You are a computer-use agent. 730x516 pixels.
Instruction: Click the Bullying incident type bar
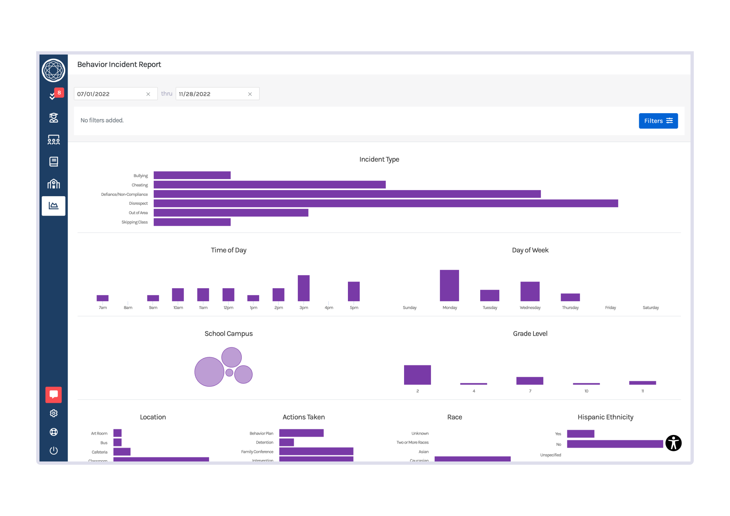tap(192, 175)
